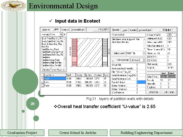
Task: Switch to Advanced Export tab in left panel
Action: coord(78,30)
